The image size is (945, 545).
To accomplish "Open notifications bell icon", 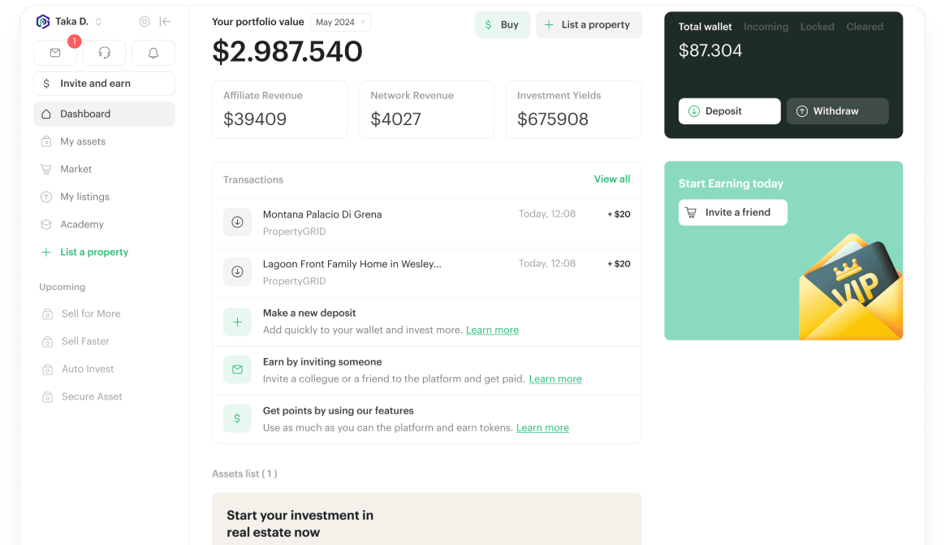I will tap(153, 53).
